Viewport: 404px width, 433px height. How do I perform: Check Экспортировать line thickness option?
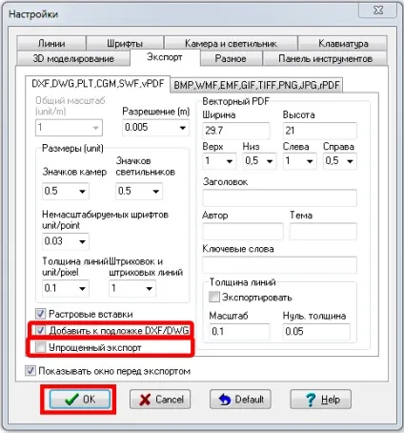click(214, 298)
